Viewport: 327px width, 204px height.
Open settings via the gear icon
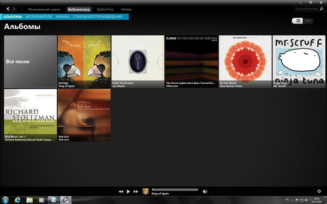pyautogui.click(x=319, y=191)
